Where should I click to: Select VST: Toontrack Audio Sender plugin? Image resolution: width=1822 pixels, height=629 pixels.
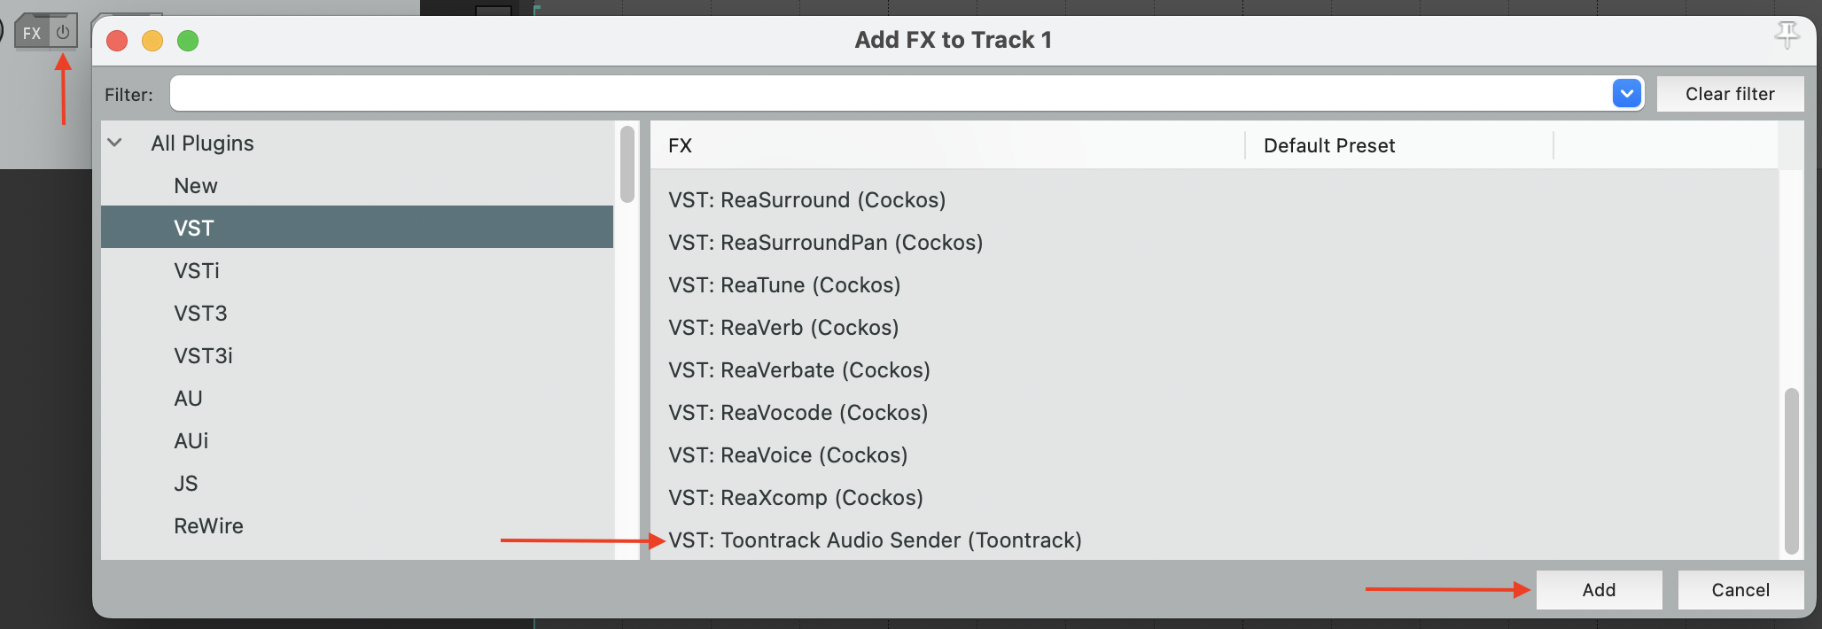coord(875,540)
